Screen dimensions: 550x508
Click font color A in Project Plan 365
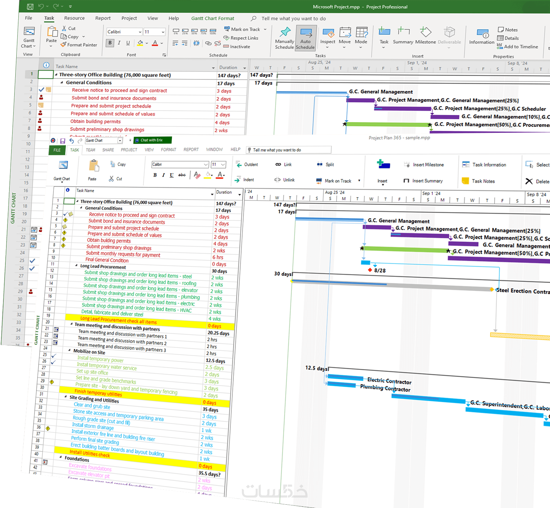[x=220, y=175]
